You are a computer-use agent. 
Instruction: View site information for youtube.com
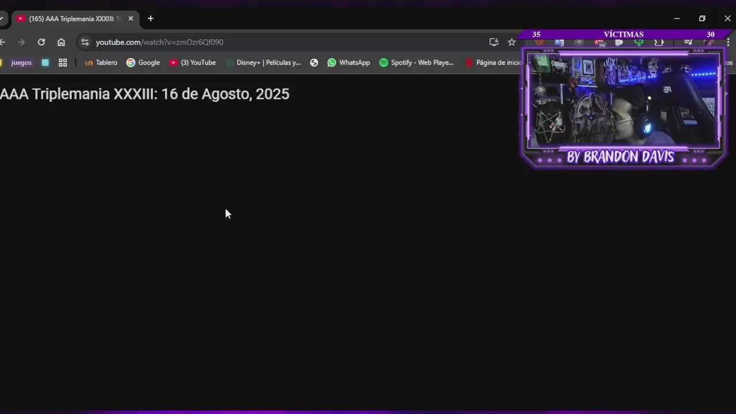pyautogui.click(x=85, y=42)
